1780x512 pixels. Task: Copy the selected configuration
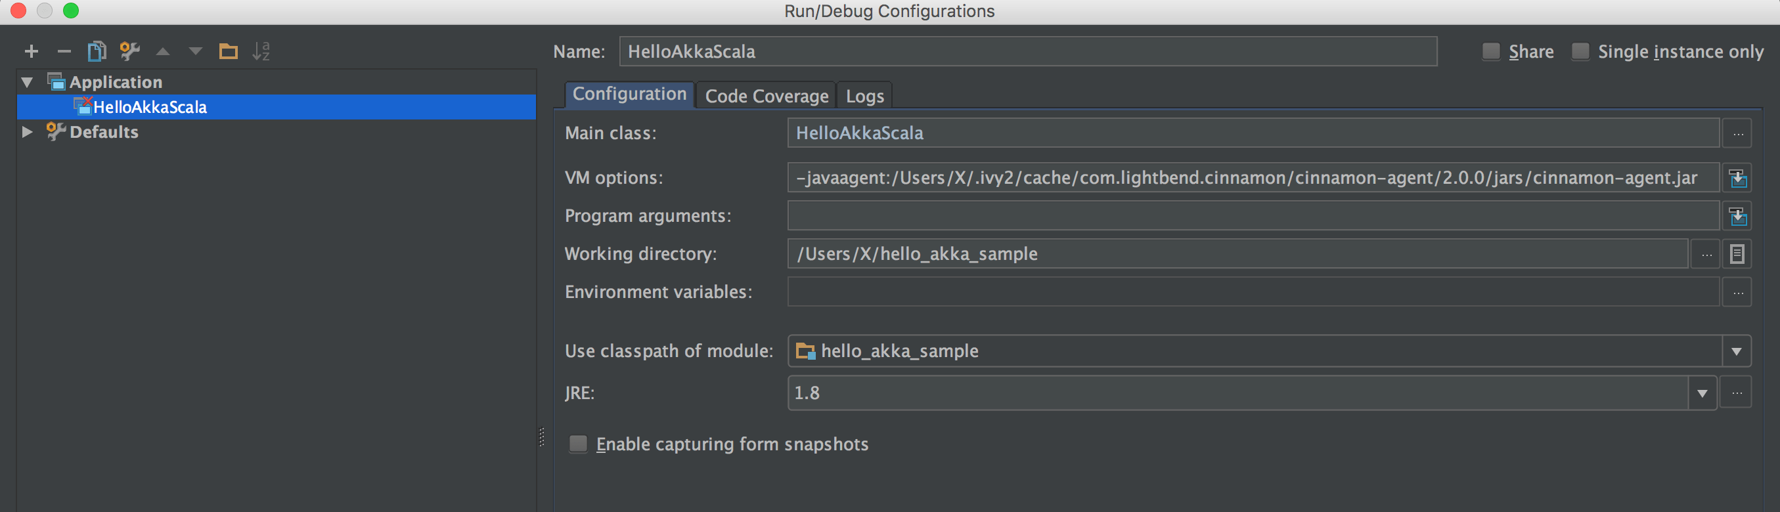click(97, 51)
